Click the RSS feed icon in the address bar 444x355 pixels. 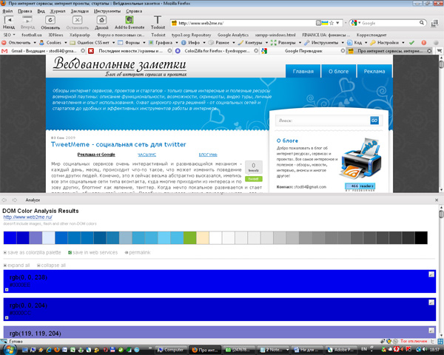(x=318, y=23)
